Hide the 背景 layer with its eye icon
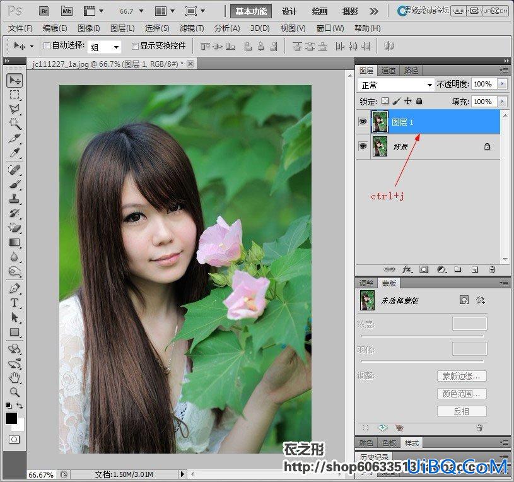Screen dimensions: 514x482 pos(363,146)
